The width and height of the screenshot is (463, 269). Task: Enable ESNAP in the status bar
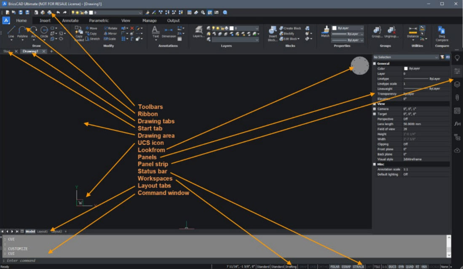pos(345,266)
